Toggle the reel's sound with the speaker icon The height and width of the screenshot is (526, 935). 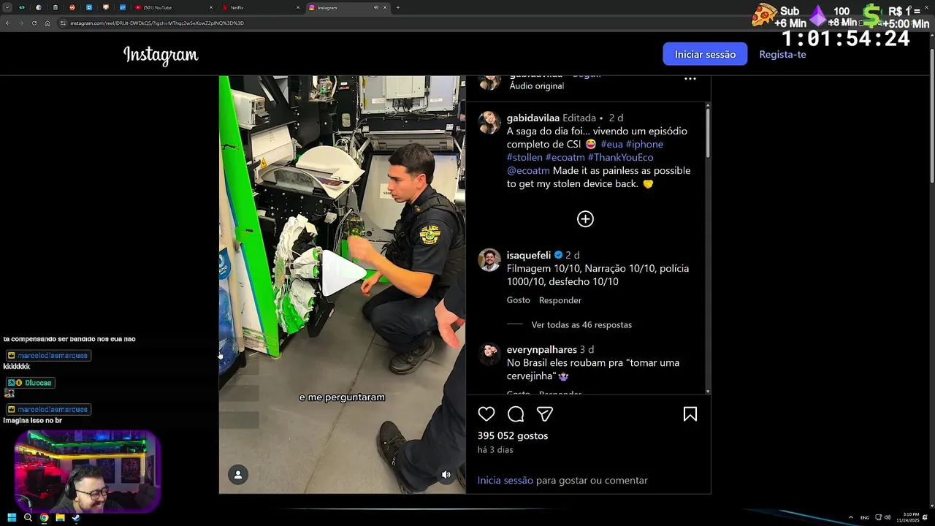446,475
